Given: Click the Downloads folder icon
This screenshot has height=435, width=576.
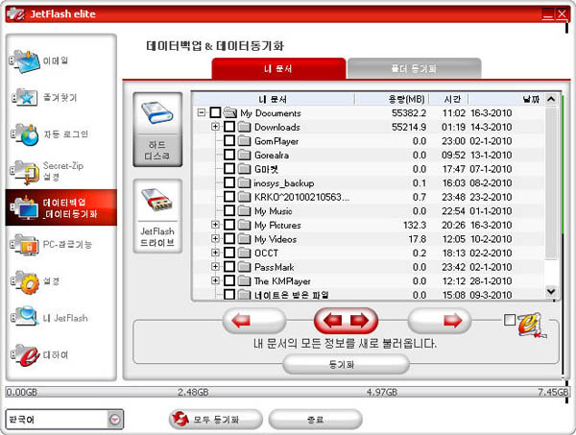Looking at the screenshot, I should [x=244, y=127].
